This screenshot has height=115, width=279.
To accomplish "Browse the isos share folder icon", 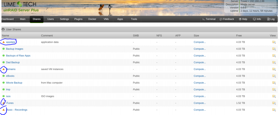I will [274, 96].
